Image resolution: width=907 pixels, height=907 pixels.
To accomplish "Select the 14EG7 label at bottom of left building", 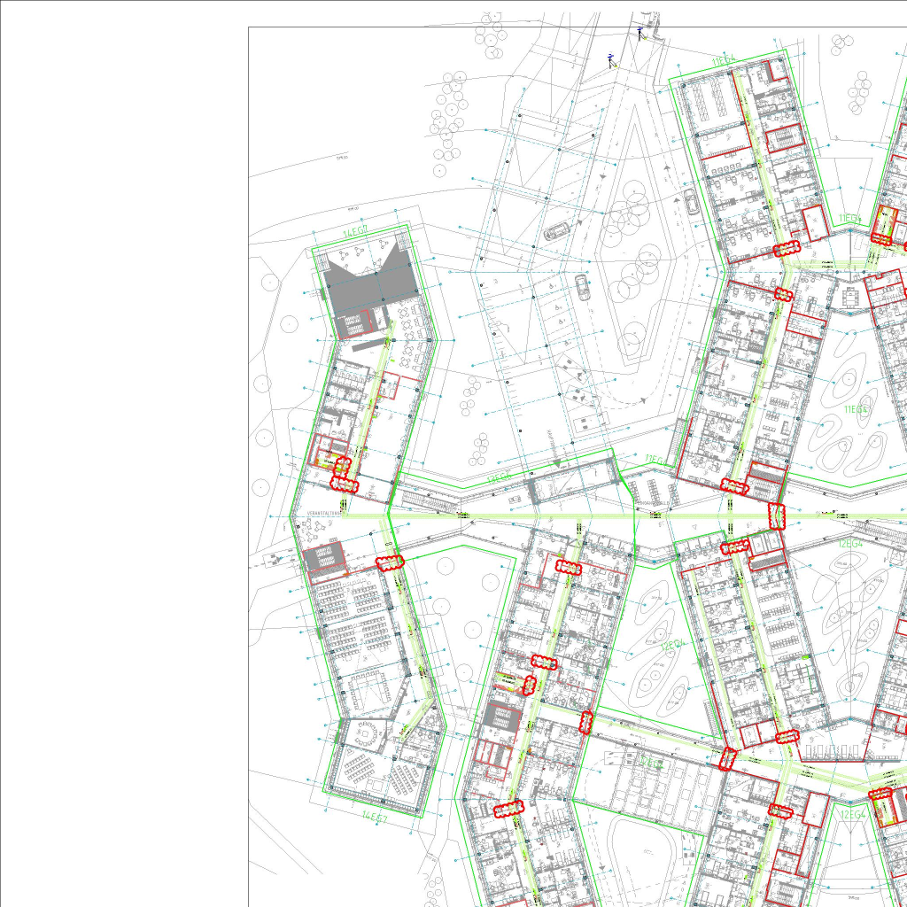I will [374, 815].
